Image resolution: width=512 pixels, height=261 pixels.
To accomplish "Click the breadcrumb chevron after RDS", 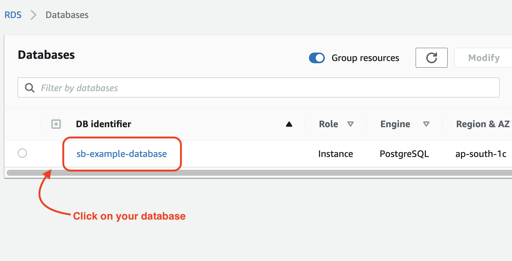I will click(x=33, y=15).
